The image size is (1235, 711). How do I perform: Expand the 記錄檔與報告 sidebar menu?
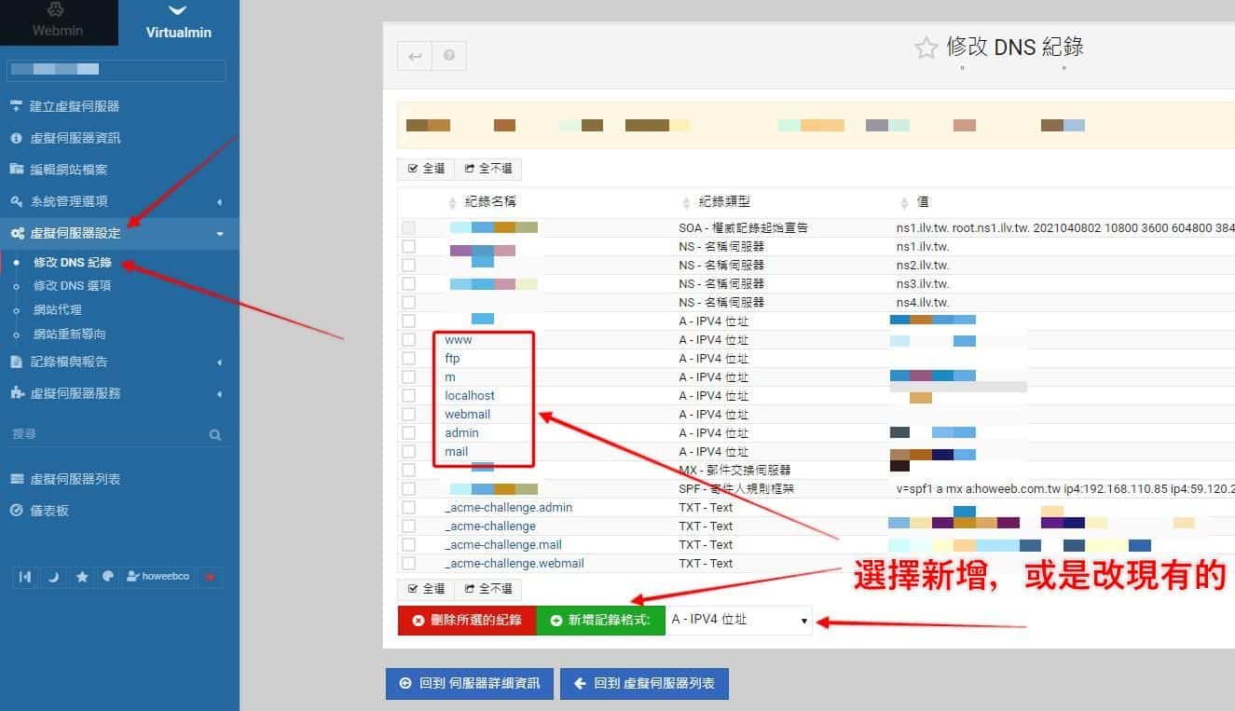tap(119, 362)
